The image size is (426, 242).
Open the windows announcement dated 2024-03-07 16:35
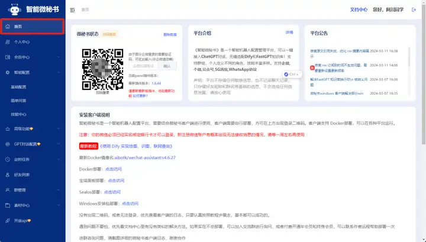pyautogui.click(x=337, y=93)
